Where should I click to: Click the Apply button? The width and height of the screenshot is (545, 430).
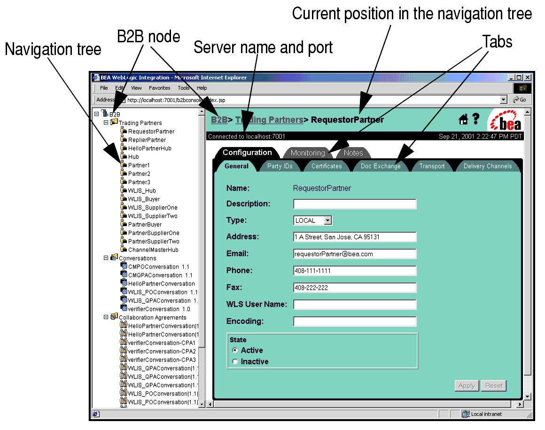coord(467,385)
